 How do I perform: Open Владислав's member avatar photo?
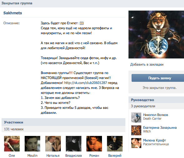74,144
